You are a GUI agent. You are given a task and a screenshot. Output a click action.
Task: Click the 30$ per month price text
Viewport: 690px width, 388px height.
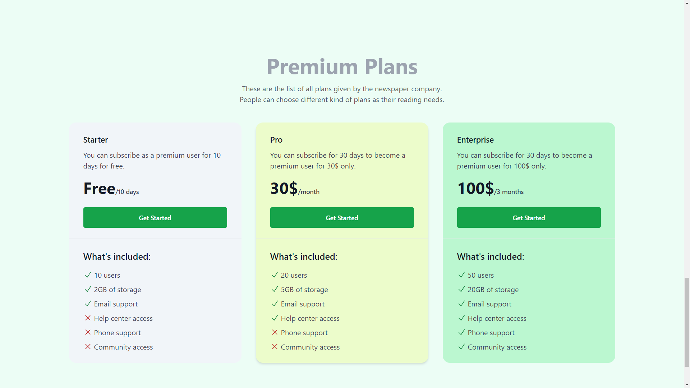click(295, 189)
